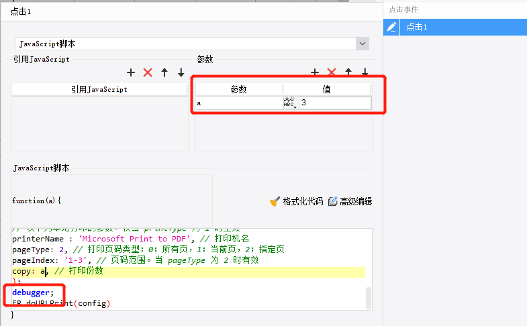Click the 引用JavaScript column header
The height and width of the screenshot is (326, 527).
[x=99, y=89]
